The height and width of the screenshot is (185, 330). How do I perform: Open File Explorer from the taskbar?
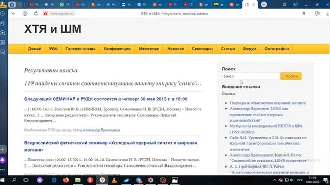[x=78, y=180]
